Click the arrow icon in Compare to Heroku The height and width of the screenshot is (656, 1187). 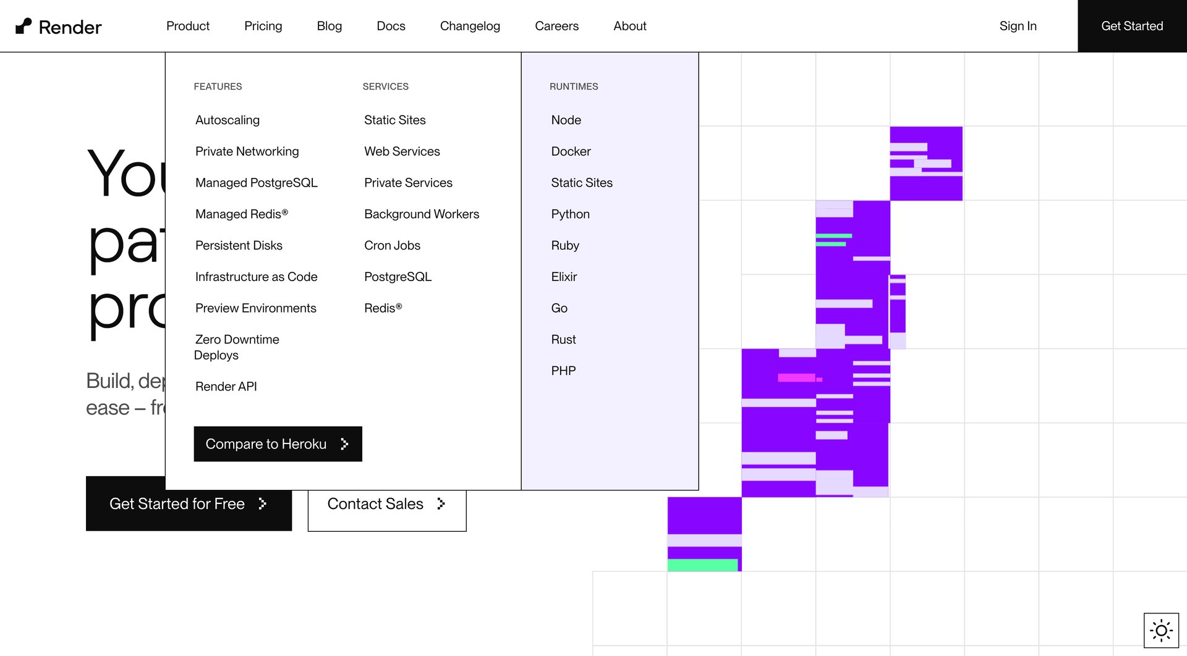coord(344,444)
